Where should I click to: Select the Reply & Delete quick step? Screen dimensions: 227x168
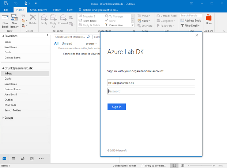point(90,25)
